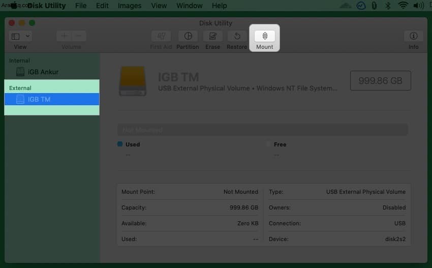This screenshot has height=268, width=432.
Task: Open the Disk Utility app menu
Action: pos(47,6)
